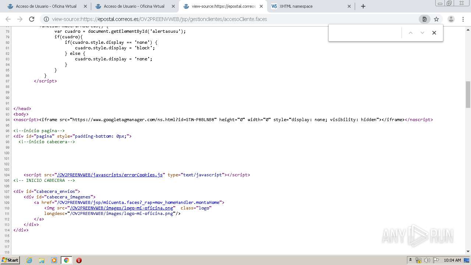The width and height of the screenshot is (471, 265).
Task: Click the vertical scrollbar thumb
Action: [x=468, y=94]
